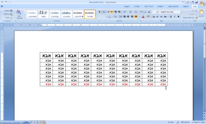Viewport: 206px width, 124px height.
Task: Click the Replace (החלפה) icon
Action: [11, 14]
